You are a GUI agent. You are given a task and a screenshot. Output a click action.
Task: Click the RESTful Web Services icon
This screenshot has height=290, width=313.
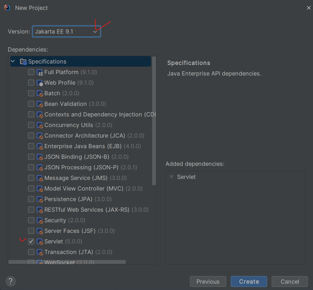(40, 210)
